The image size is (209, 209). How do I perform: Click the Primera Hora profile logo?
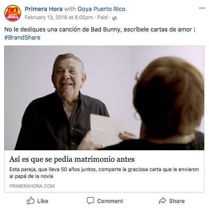coord(13,13)
